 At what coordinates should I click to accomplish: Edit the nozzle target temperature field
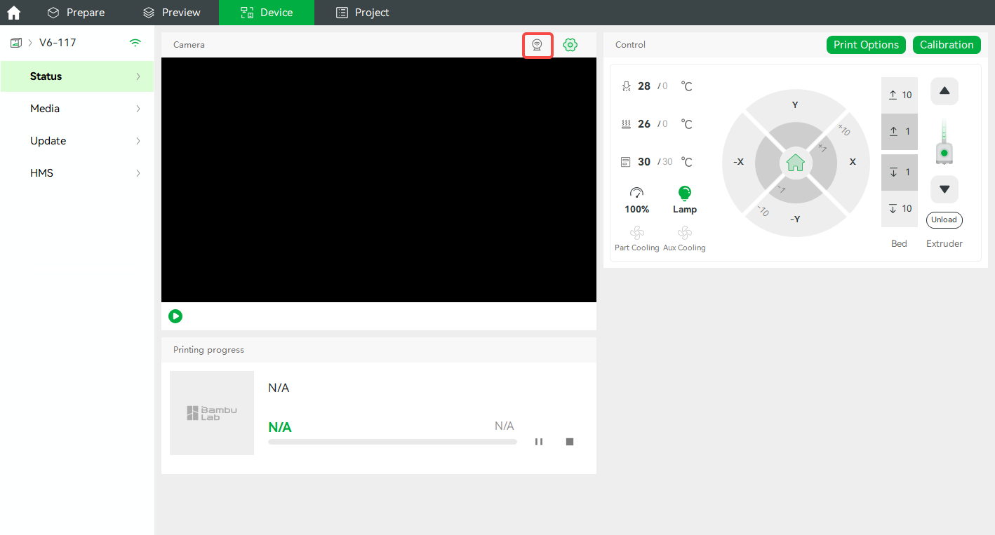pos(665,86)
